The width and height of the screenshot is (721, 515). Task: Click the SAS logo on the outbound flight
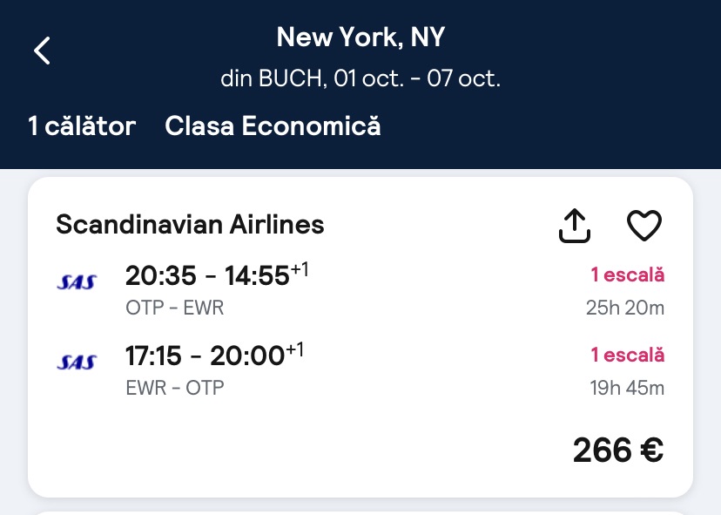coord(77,281)
